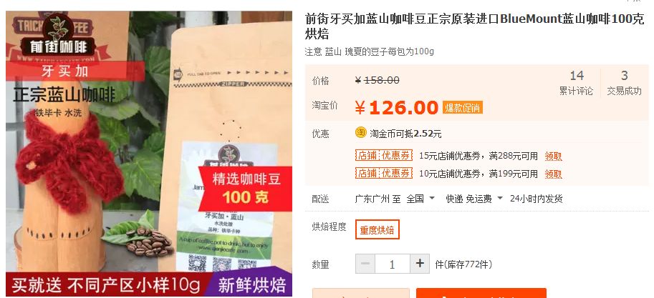
Task: Claim the 10元 coupon via 领取
Action: pyautogui.click(x=553, y=174)
